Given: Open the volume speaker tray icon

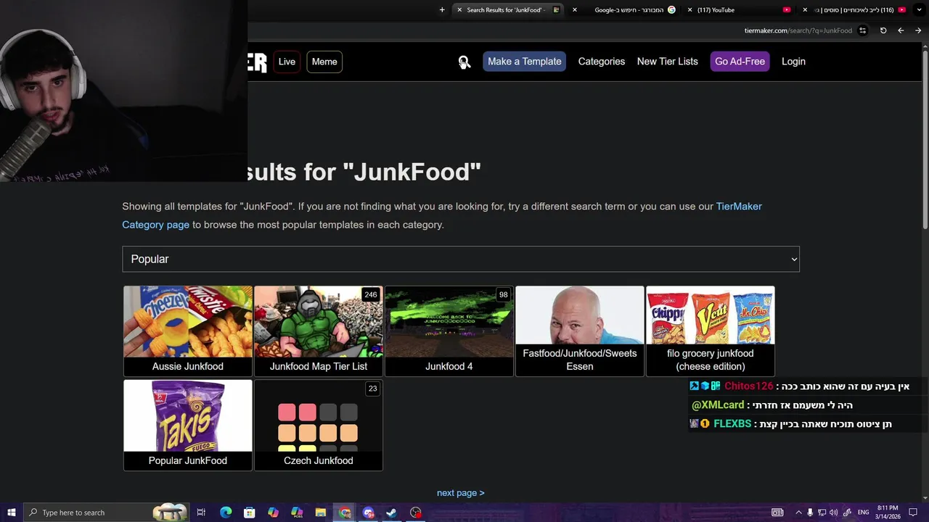Looking at the screenshot, I should pos(833,513).
